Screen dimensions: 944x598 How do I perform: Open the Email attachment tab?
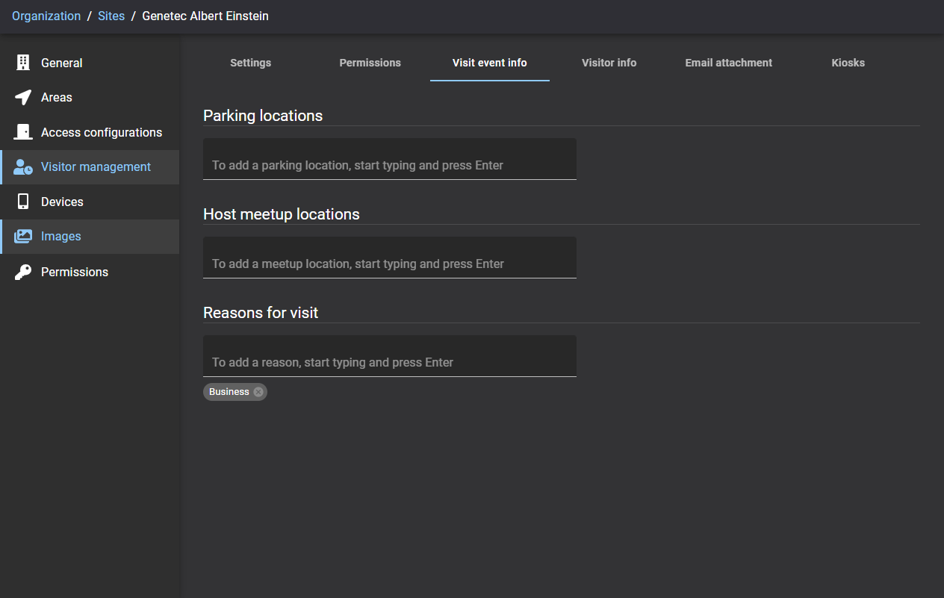pos(728,63)
